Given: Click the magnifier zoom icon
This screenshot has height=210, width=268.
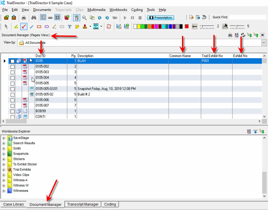Looking at the screenshot, I should point(84,18).
